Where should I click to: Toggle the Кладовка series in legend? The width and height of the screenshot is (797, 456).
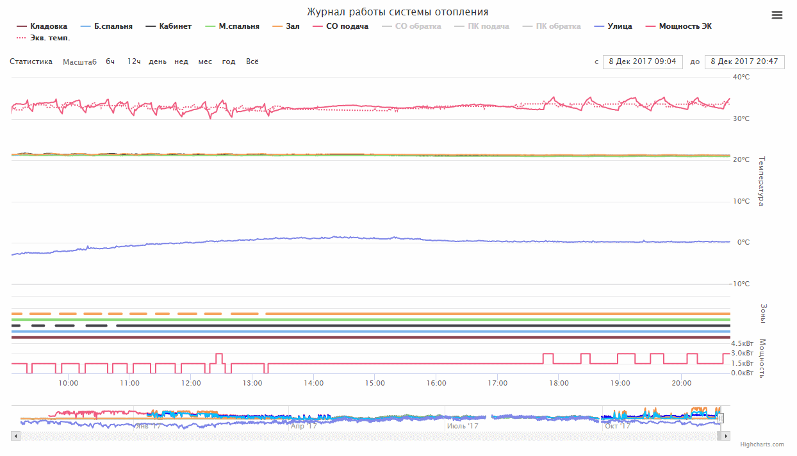(42, 26)
